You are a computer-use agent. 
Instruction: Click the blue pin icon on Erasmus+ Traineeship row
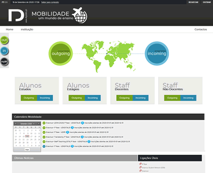[x=82, y=137]
